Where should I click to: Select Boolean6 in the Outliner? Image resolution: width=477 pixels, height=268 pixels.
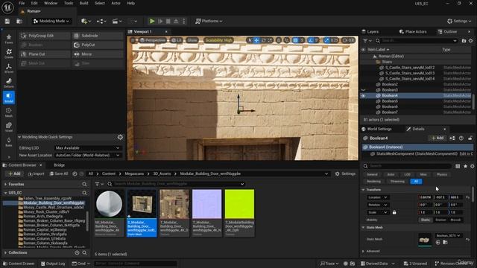390,106
